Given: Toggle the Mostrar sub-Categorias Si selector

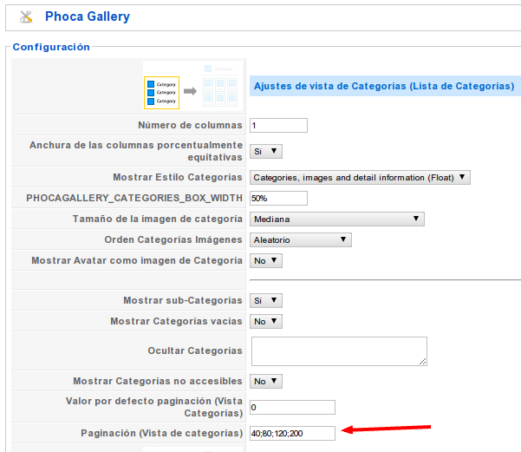Looking at the screenshot, I should point(266,301).
